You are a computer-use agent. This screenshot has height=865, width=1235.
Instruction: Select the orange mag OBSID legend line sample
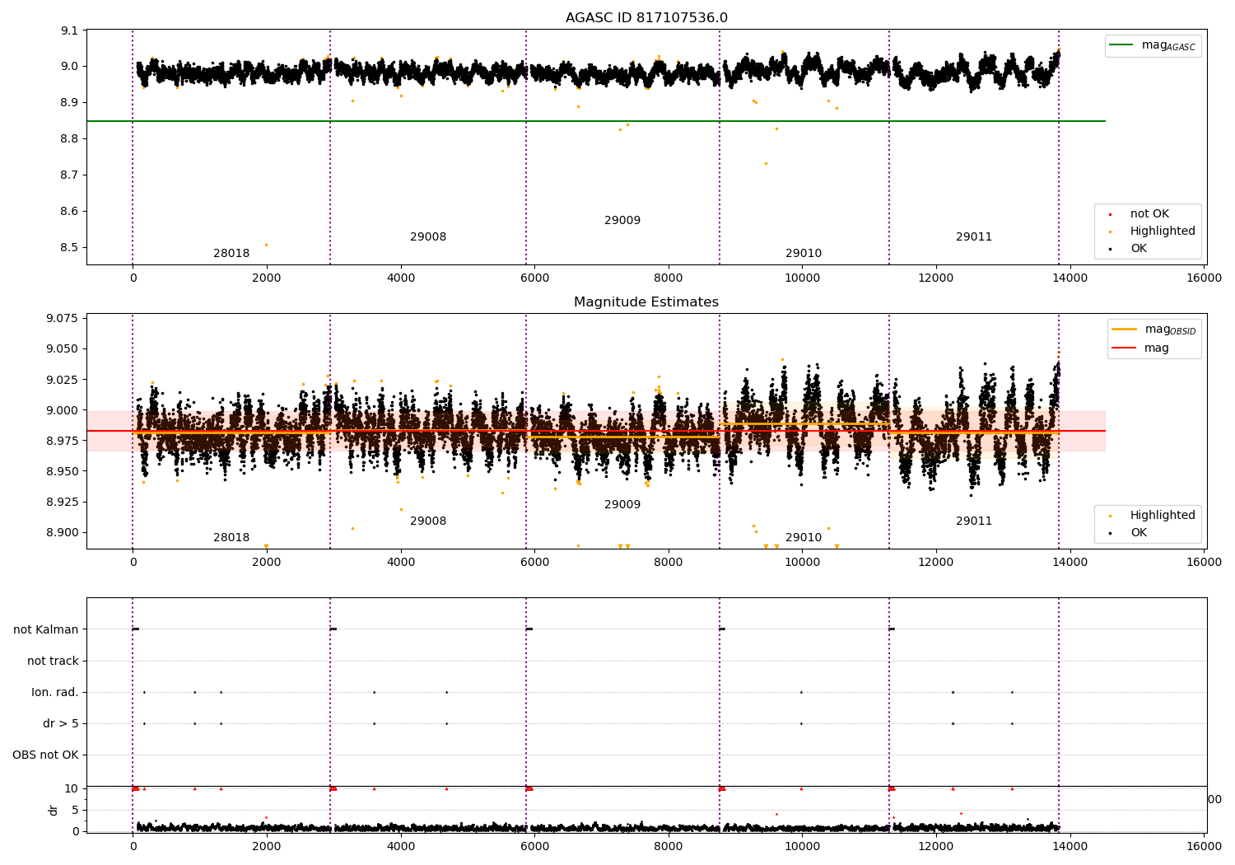coord(1124,330)
